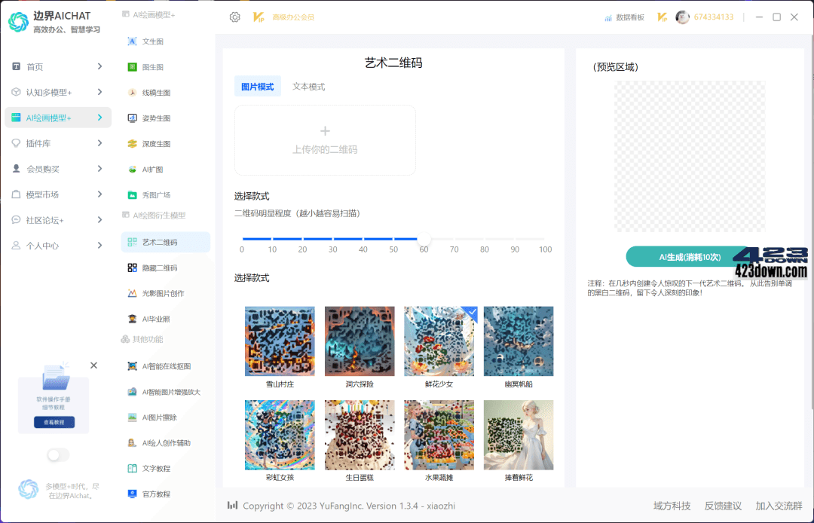Select the 洞穴探险 style thumbnail
Viewport: 814px width, 523px height.
(x=360, y=341)
